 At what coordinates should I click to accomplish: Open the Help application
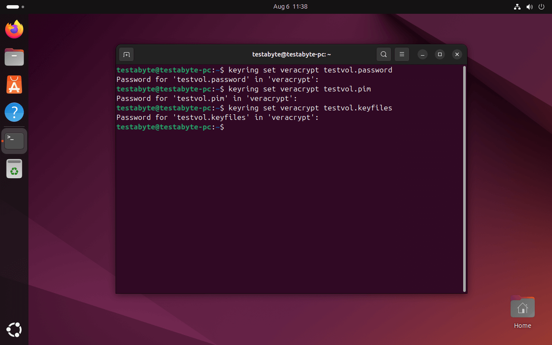(14, 112)
